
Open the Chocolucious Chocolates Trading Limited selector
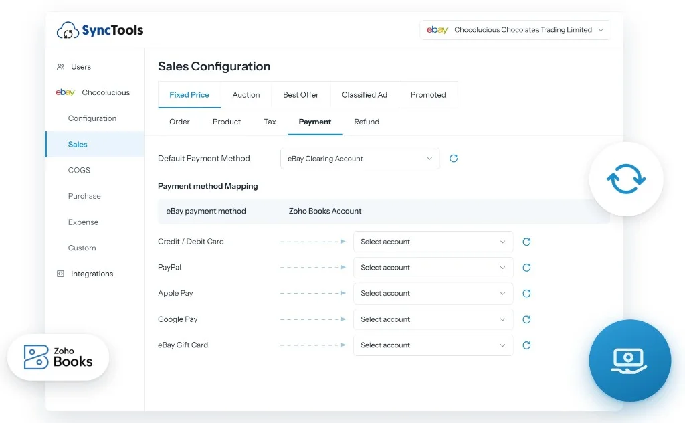point(516,30)
